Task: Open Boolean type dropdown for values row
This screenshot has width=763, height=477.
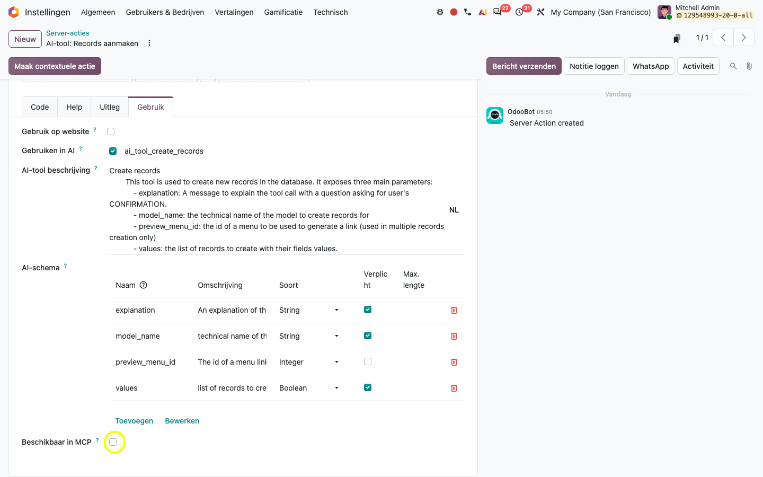Action: click(x=309, y=388)
